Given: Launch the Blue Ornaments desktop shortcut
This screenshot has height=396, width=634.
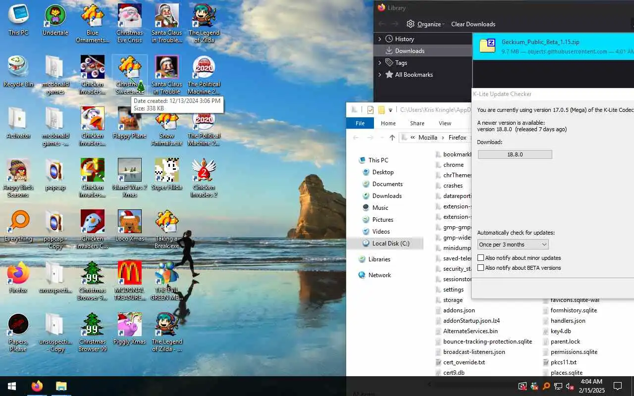Looking at the screenshot, I should pos(93,24).
